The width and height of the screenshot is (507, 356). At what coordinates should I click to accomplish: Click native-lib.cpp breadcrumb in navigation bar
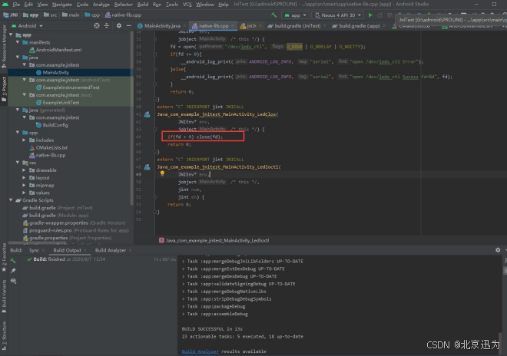123,15
